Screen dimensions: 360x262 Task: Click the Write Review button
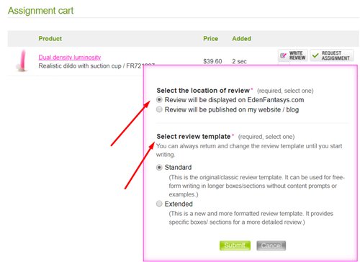[x=293, y=55]
